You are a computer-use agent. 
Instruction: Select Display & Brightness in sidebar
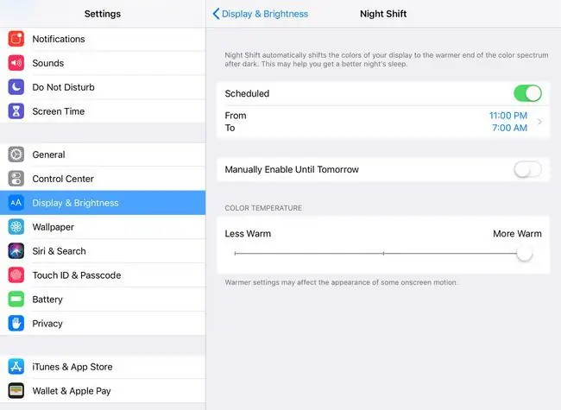103,203
